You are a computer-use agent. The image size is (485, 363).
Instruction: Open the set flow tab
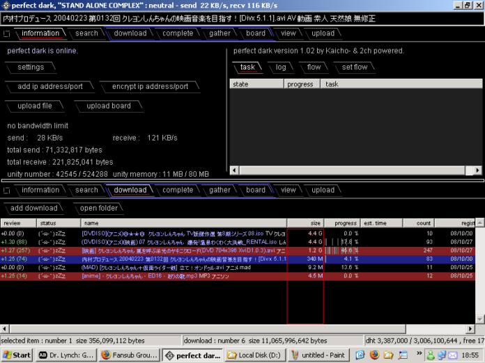point(355,67)
